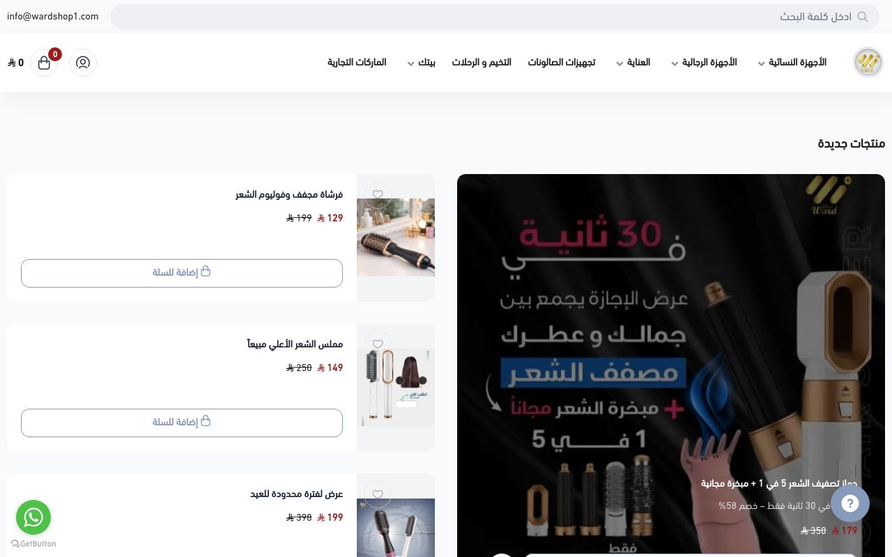
Task: Add فرشاة مجفف وفوليوم الشعر to cart
Action: 182,273
